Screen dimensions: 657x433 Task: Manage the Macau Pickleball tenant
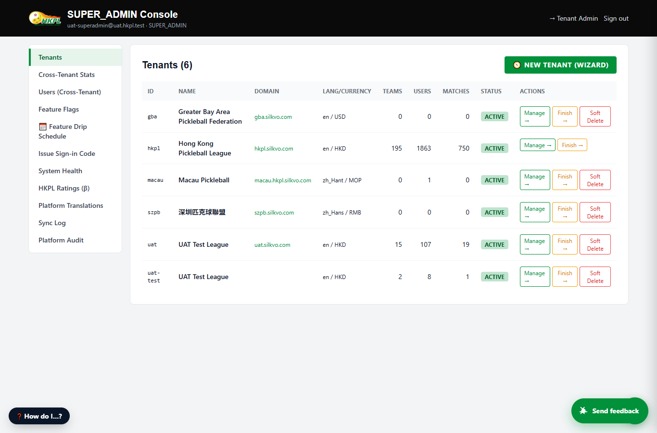tap(535, 180)
